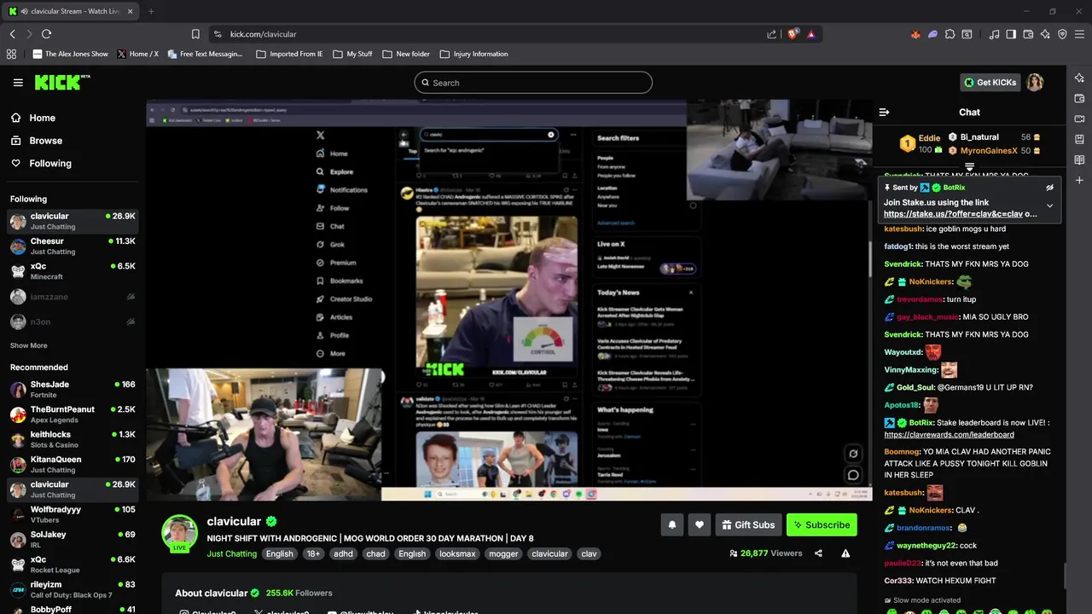
Task: Click the 18+ tag
Action: click(x=313, y=553)
